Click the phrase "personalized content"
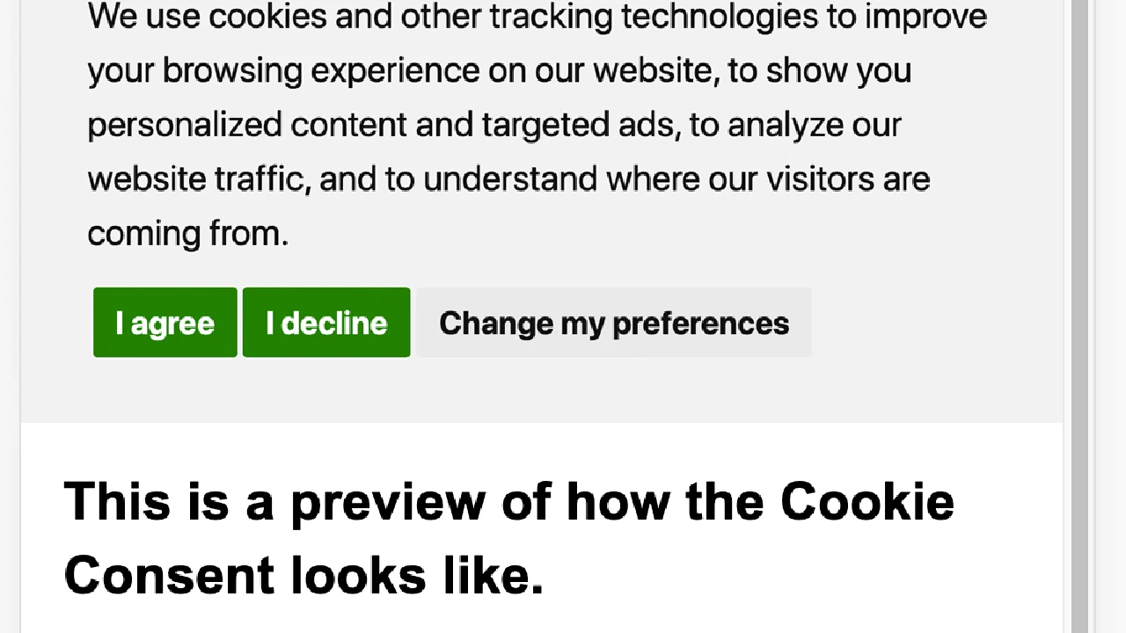 coord(246,125)
